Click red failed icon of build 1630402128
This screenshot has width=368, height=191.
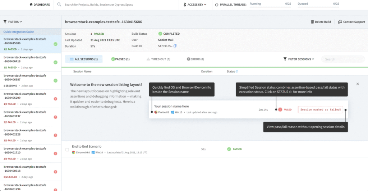coord(55,135)
